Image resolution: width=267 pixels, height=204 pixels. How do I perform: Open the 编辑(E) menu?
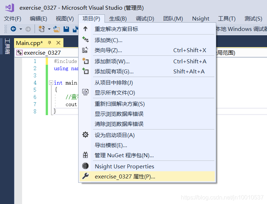pyautogui.click(x=39, y=19)
